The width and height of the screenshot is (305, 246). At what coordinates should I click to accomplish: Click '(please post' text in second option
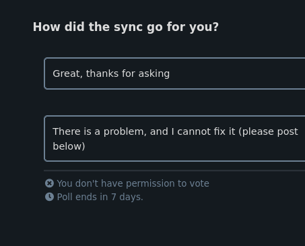tap(269, 131)
